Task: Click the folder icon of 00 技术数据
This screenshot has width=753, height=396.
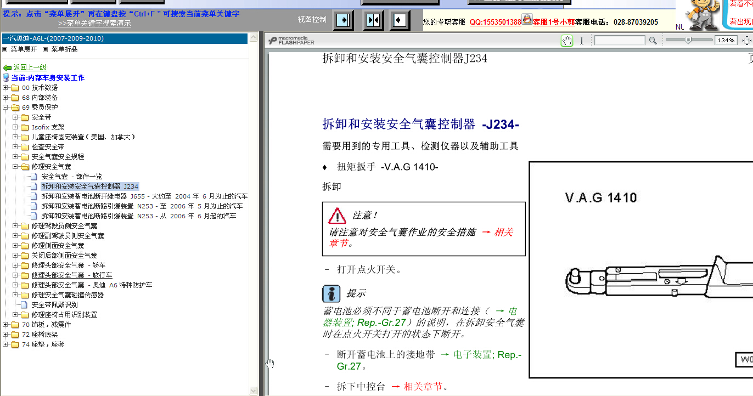Action: (15, 88)
